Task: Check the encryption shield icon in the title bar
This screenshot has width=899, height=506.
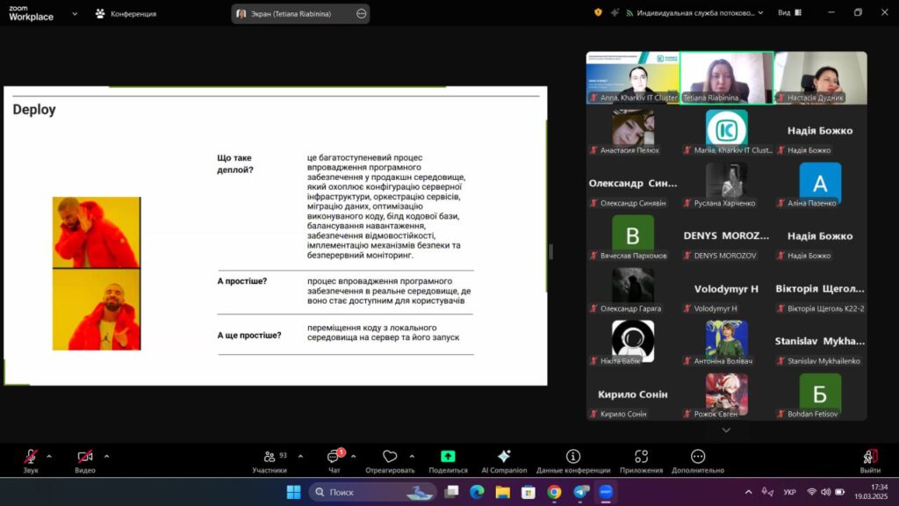Action: point(598,12)
